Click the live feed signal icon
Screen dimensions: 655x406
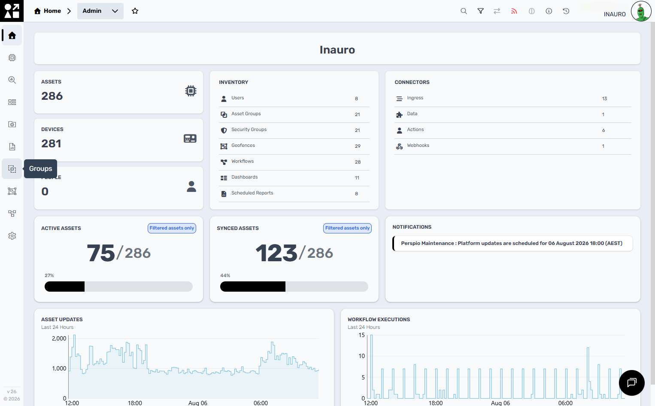514,11
